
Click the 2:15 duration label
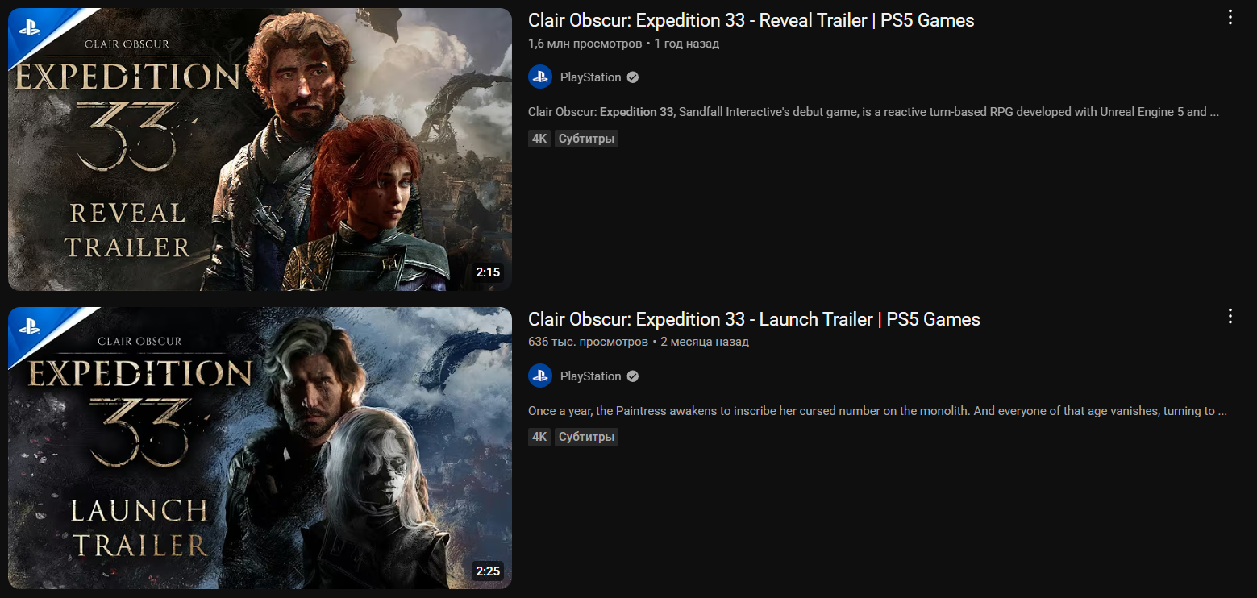488,272
